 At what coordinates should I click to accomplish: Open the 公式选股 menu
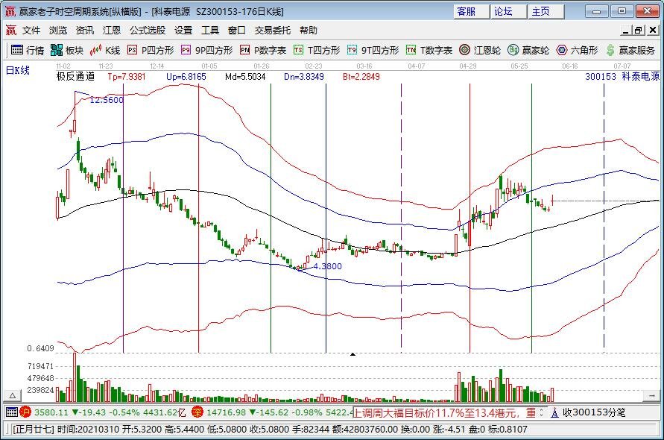point(148,30)
